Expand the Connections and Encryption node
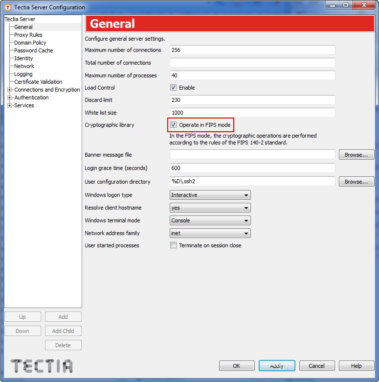 tap(9, 90)
